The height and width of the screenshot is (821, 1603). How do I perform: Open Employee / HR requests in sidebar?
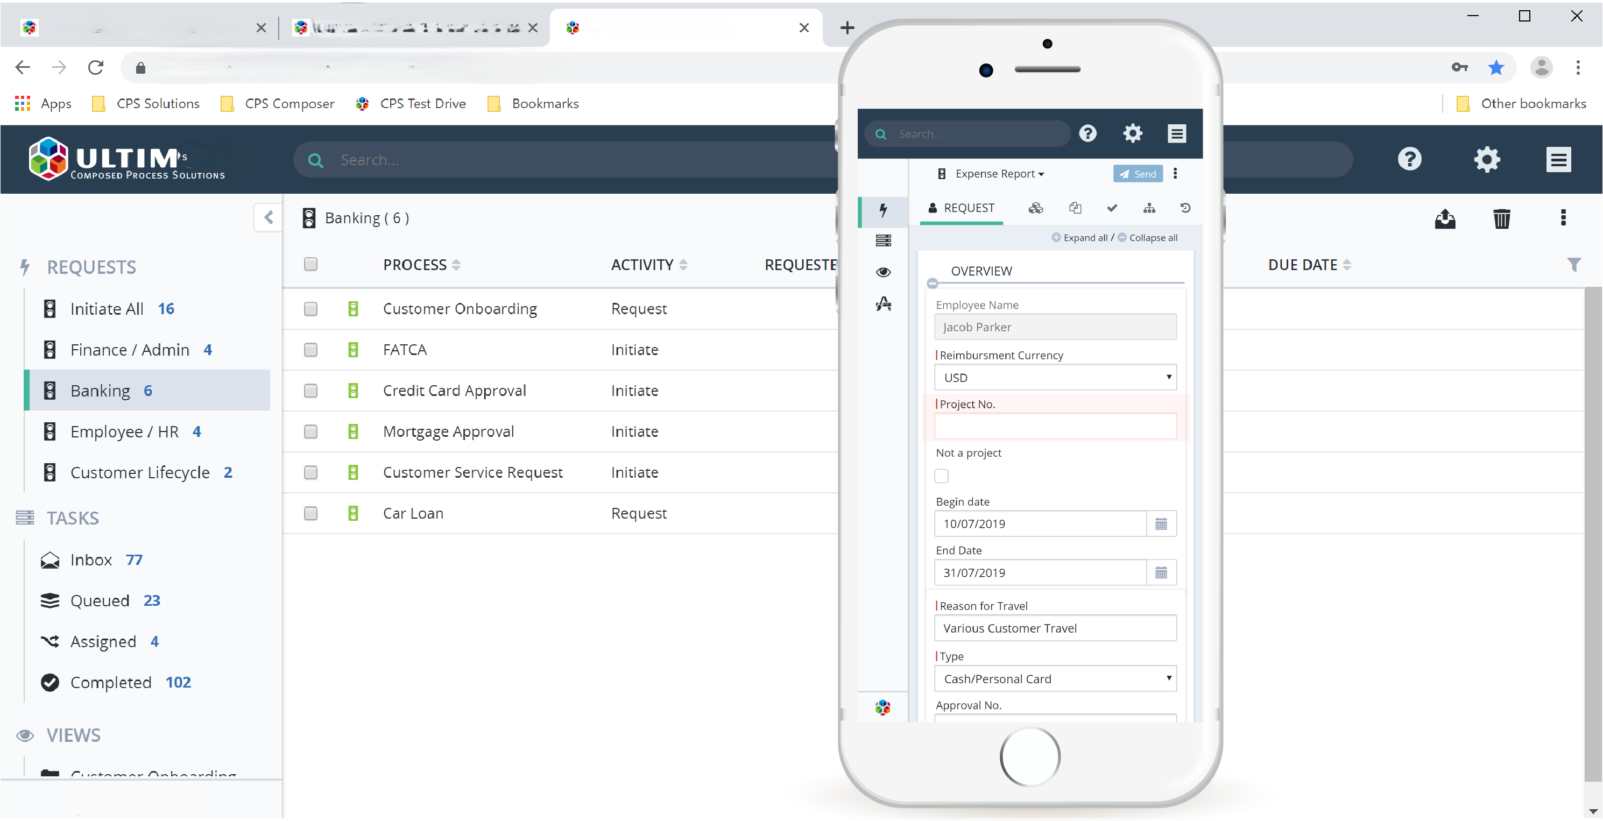pos(124,431)
